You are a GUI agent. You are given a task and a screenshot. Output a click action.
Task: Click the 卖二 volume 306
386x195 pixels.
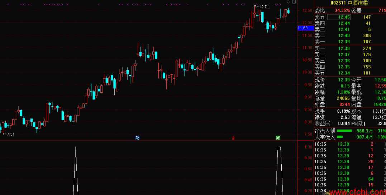[x=367, y=35]
